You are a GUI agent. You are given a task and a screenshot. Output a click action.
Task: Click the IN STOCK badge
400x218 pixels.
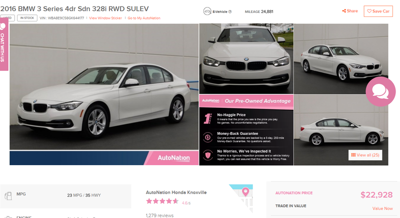tap(27, 18)
